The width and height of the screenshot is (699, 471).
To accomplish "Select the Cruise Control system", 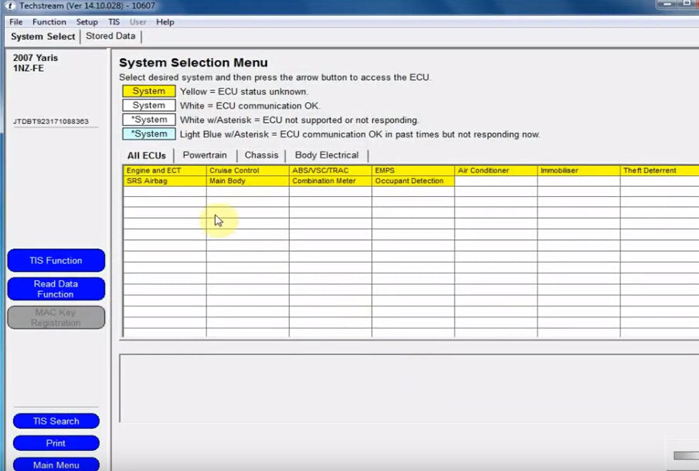I will tap(248, 170).
